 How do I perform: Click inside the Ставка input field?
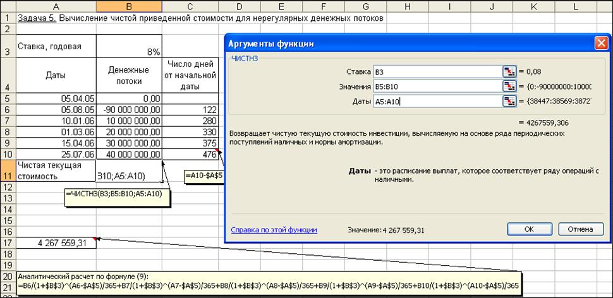click(437, 71)
